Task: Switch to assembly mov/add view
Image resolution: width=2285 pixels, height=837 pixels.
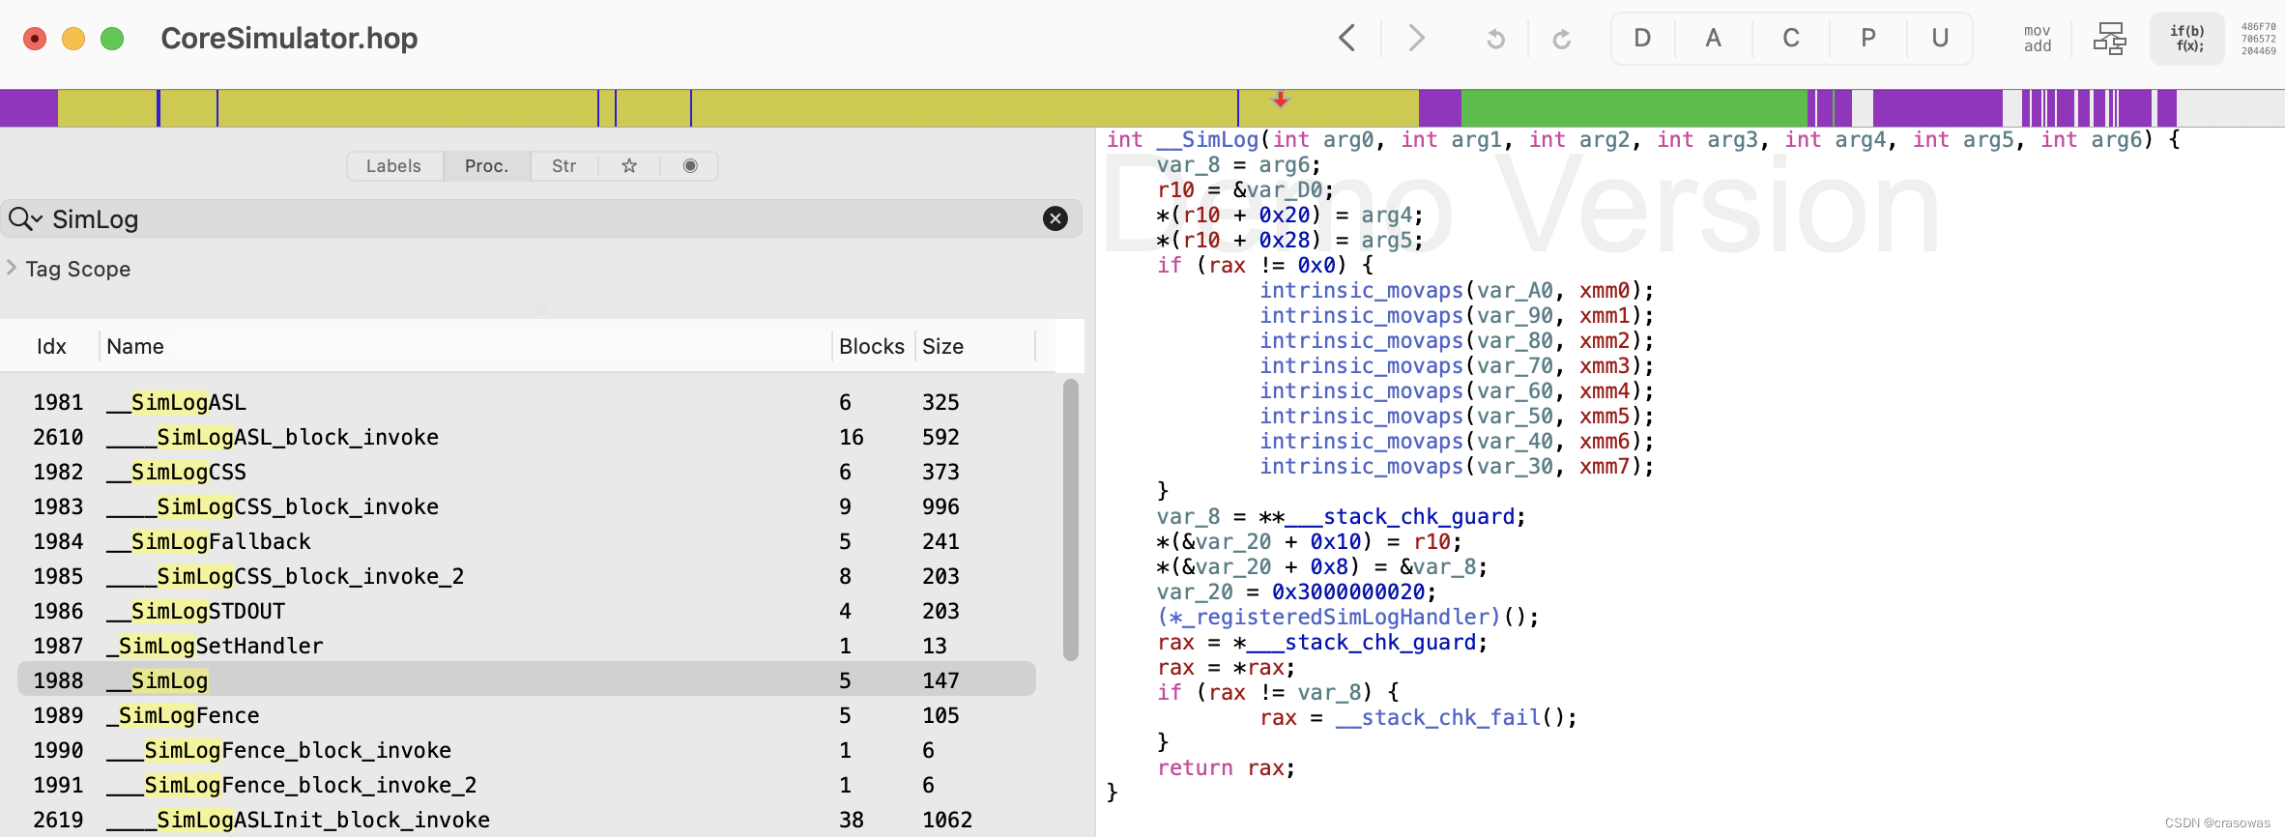Action: pos(2038,39)
